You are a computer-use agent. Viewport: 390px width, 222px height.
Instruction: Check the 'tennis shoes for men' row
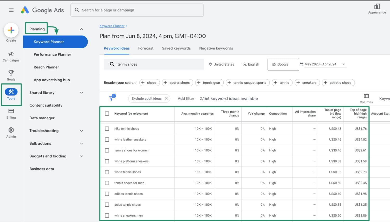107,183
